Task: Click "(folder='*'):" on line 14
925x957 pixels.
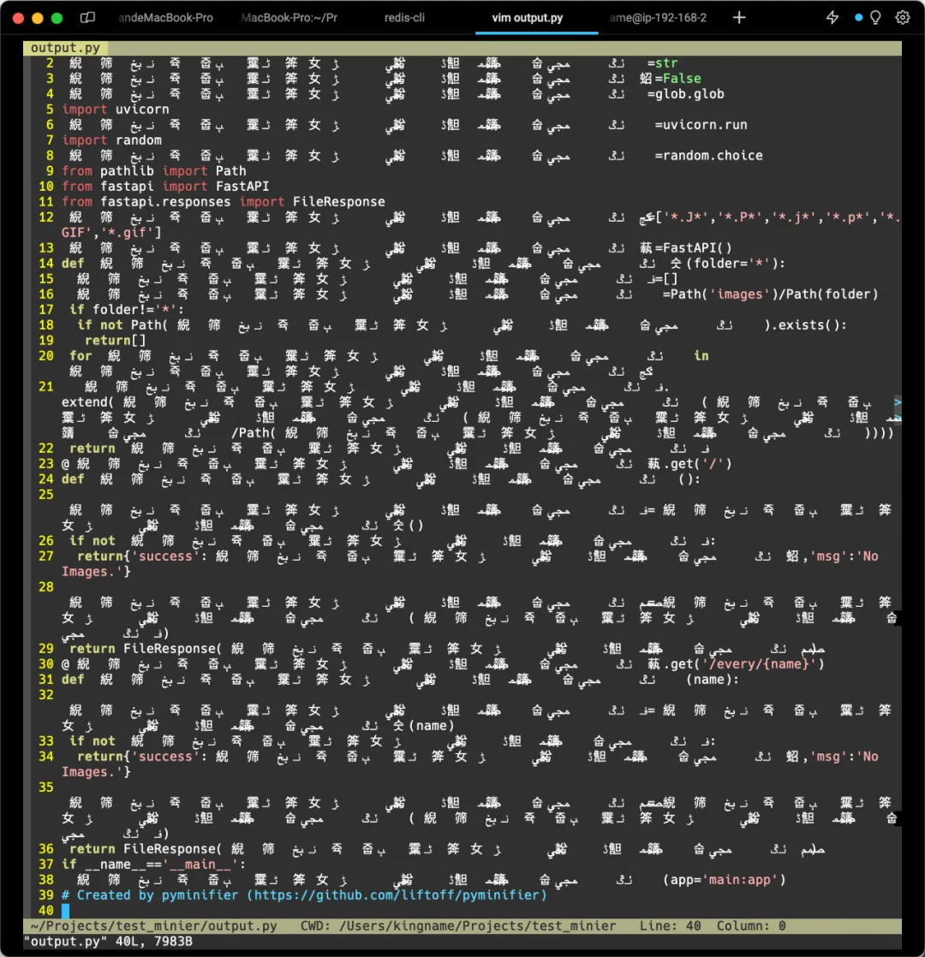Action: (x=736, y=263)
